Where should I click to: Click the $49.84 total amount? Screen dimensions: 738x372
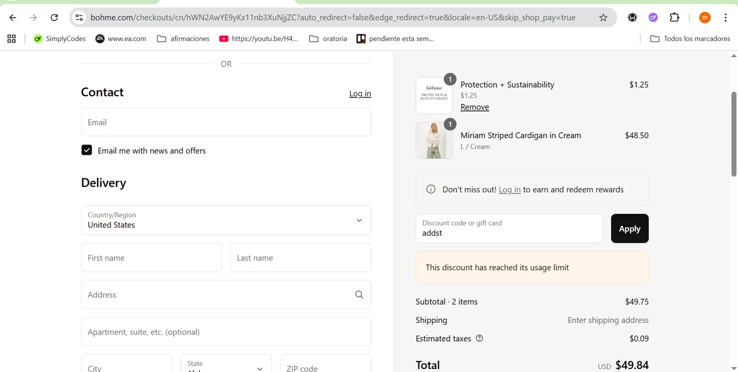632,365
